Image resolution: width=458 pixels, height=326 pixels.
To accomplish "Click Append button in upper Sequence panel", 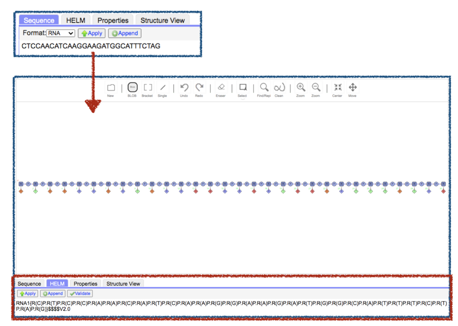I will tap(125, 34).
